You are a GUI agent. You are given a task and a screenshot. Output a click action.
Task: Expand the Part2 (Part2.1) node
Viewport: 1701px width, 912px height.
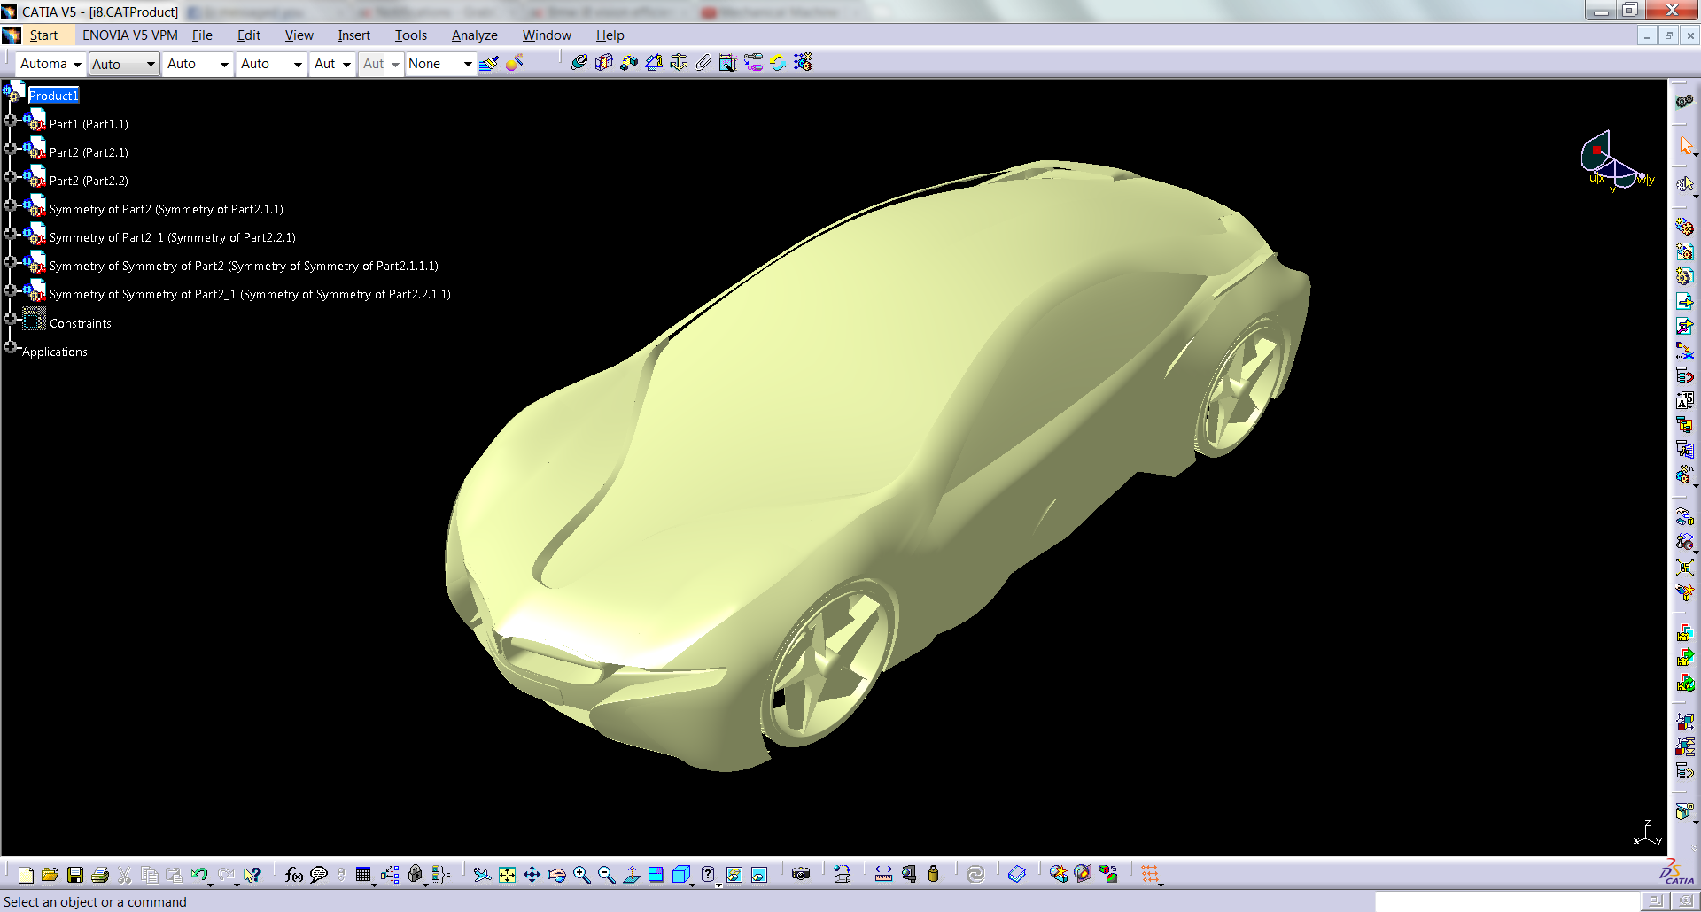pyautogui.click(x=10, y=149)
